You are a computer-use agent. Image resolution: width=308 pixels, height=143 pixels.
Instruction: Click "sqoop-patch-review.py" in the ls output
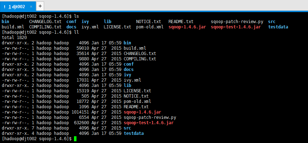click(237, 22)
